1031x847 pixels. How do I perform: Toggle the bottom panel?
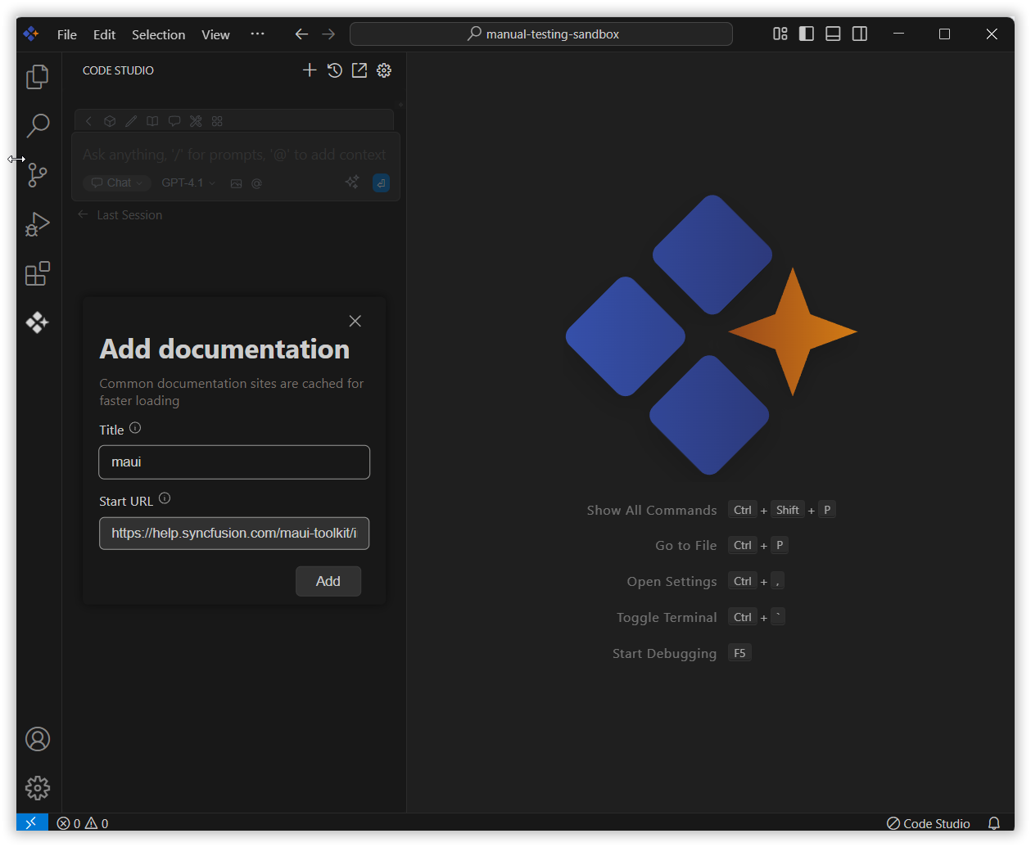(x=833, y=34)
